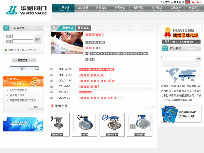The height and width of the screenshot is (153, 204).
Task: Click the 会员登陆 panel logo icon
Action: (6, 28)
